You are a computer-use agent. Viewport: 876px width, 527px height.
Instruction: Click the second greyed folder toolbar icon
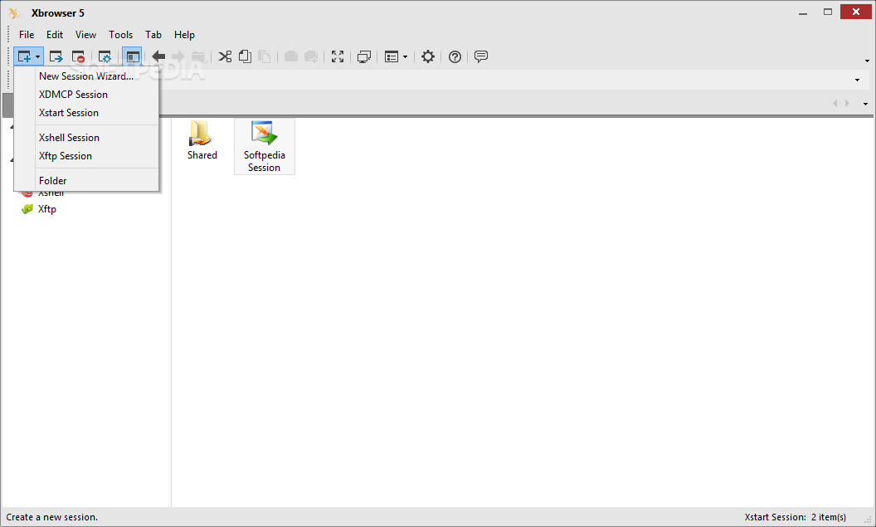click(x=311, y=56)
